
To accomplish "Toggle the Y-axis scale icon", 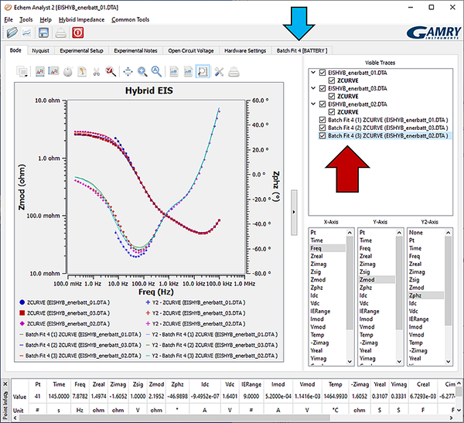I will (53, 71).
